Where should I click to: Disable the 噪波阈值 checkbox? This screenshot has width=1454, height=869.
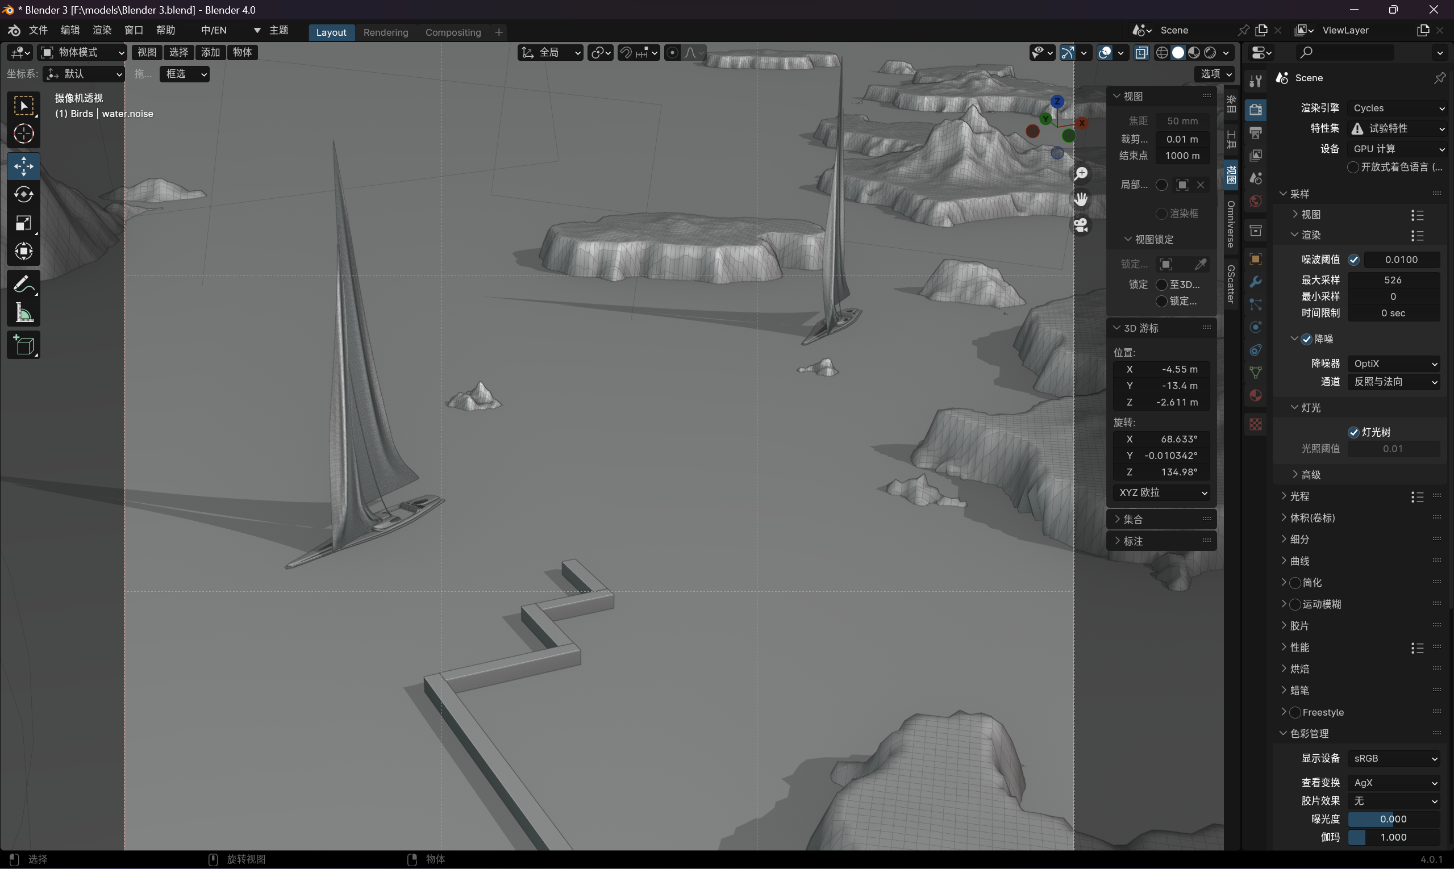tap(1353, 260)
